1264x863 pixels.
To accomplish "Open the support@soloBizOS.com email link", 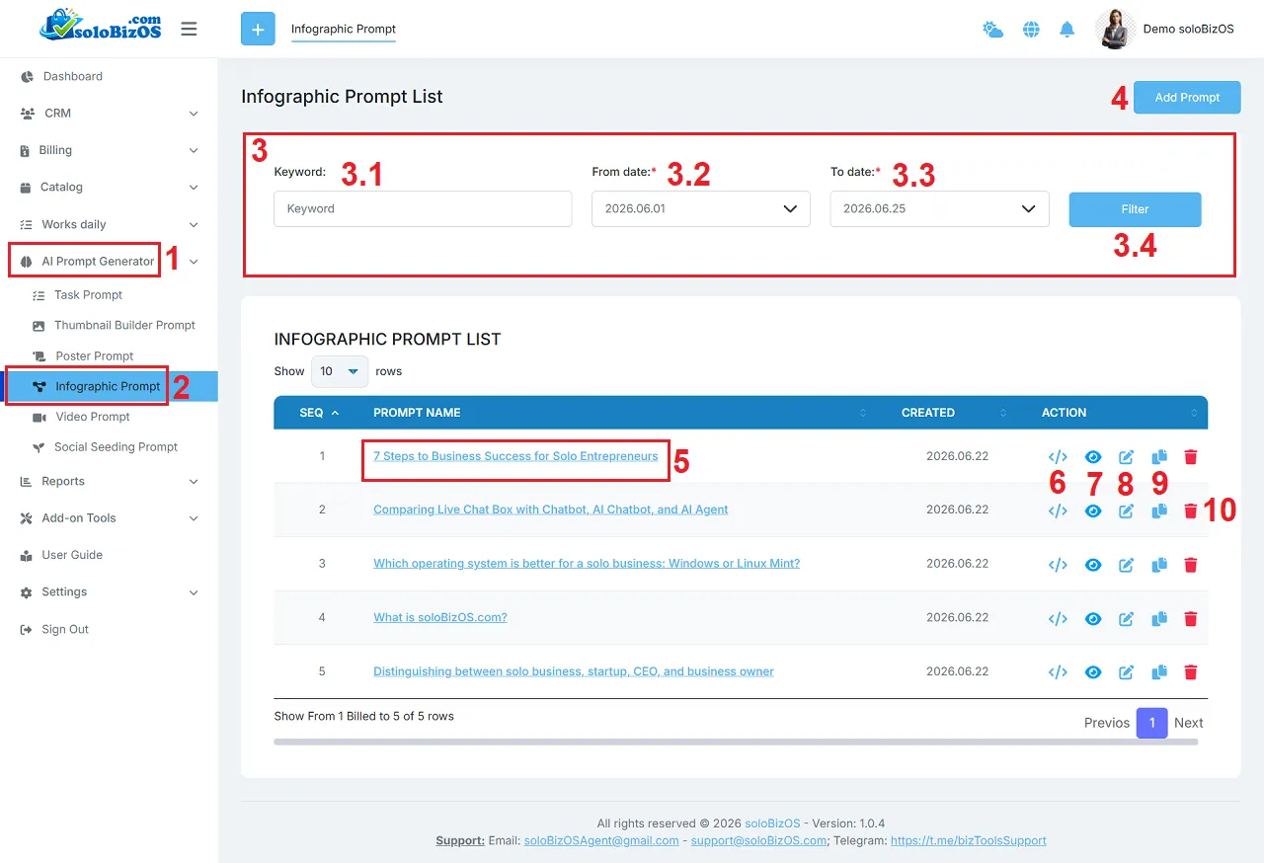I will coord(758,840).
